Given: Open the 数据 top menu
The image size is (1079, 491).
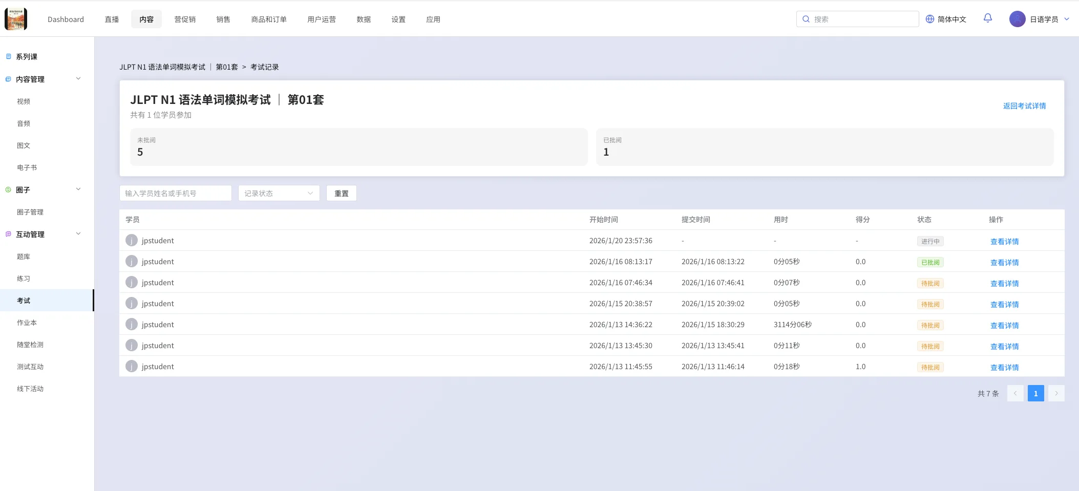Looking at the screenshot, I should pos(364,19).
